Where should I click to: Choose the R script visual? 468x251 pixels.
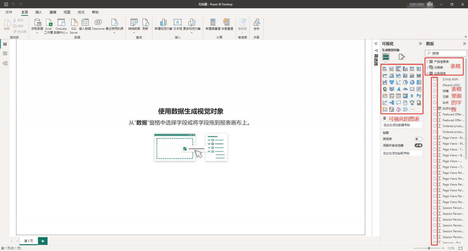point(412,96)
